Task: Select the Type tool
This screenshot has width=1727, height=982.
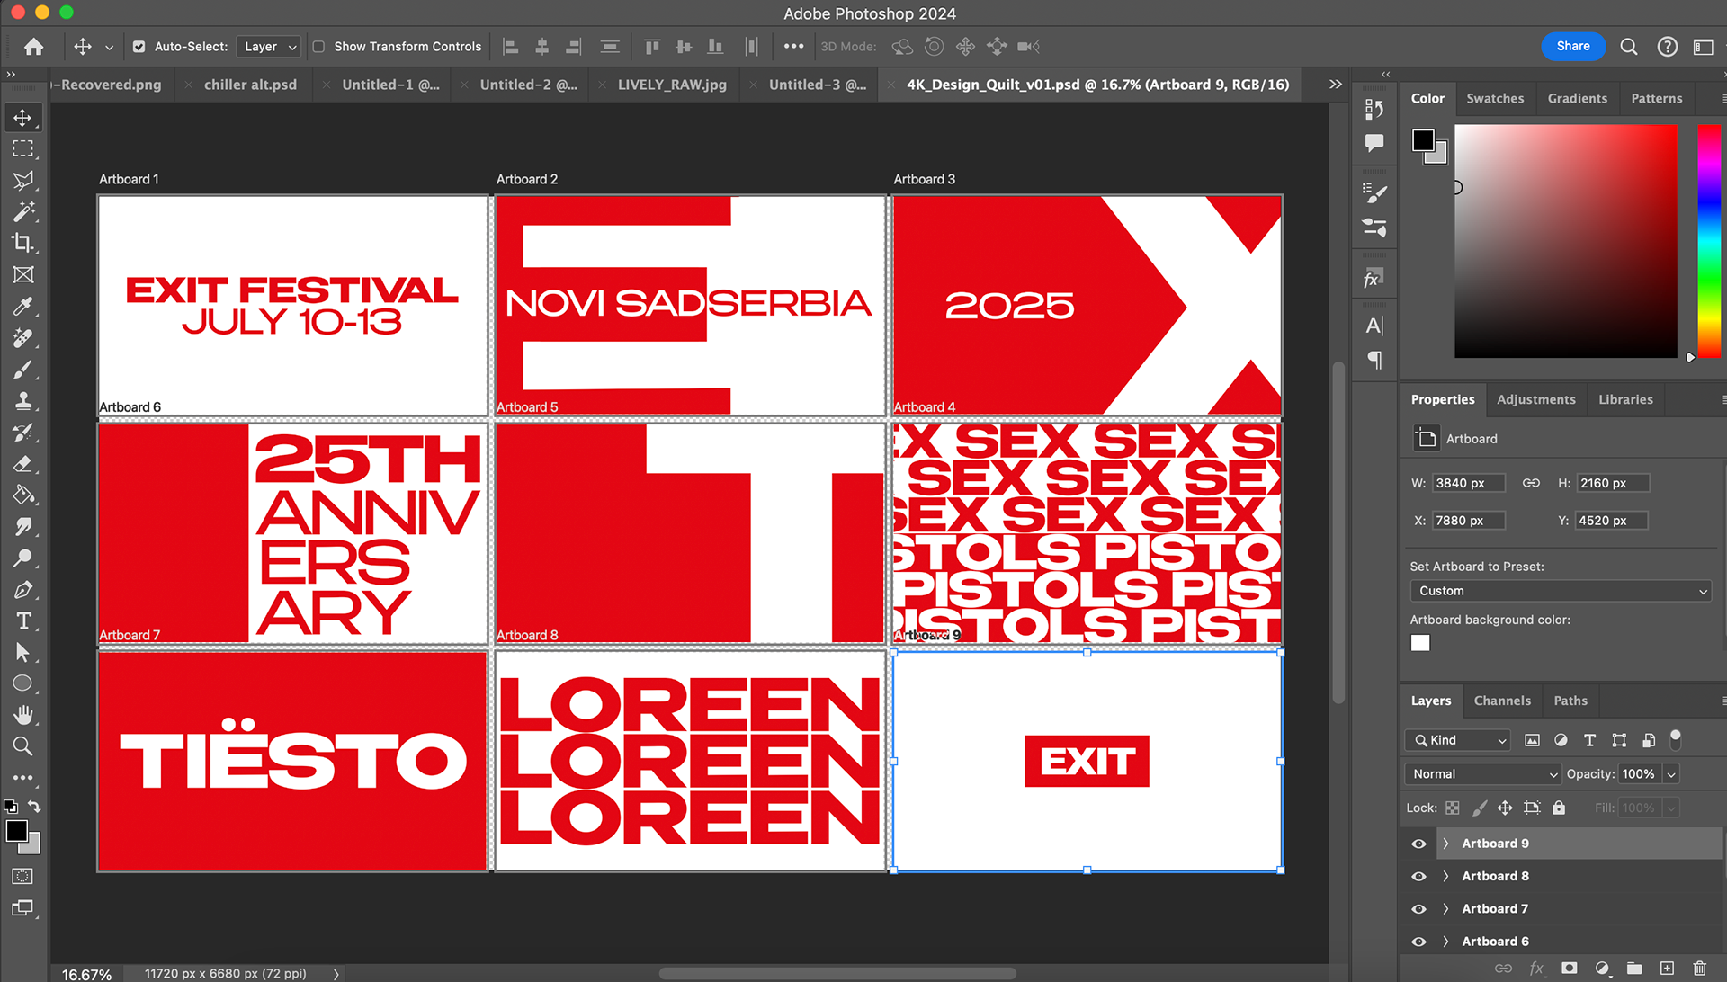Action: pyautogui.click(x=23, y=620)
